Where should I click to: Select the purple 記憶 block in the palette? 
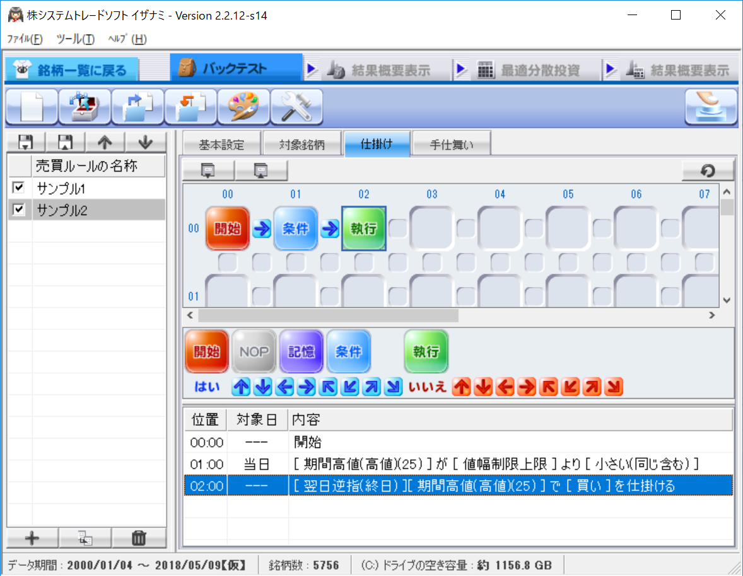point(301,352)
